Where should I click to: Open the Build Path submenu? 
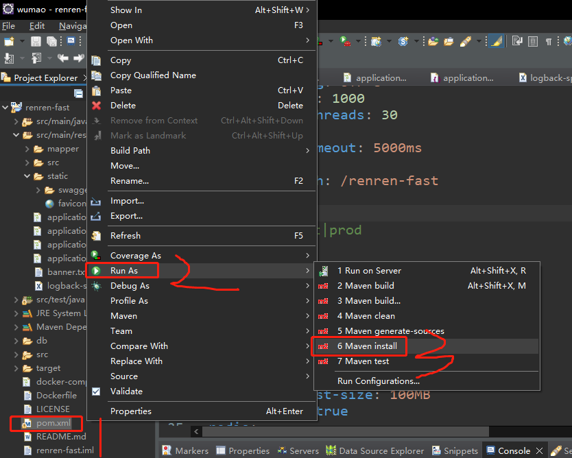202,151
